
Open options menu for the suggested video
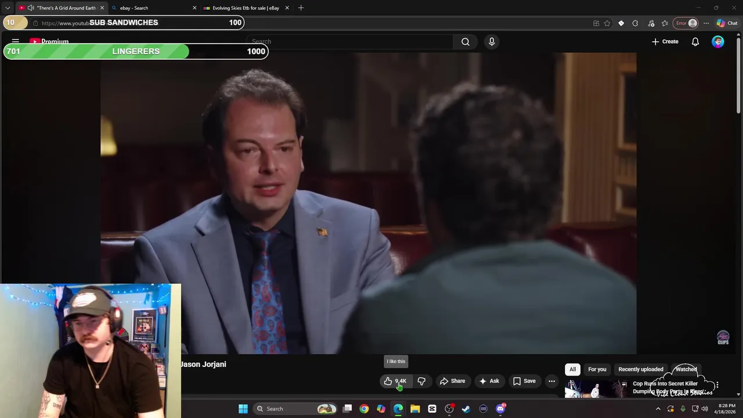click(717, 385)
